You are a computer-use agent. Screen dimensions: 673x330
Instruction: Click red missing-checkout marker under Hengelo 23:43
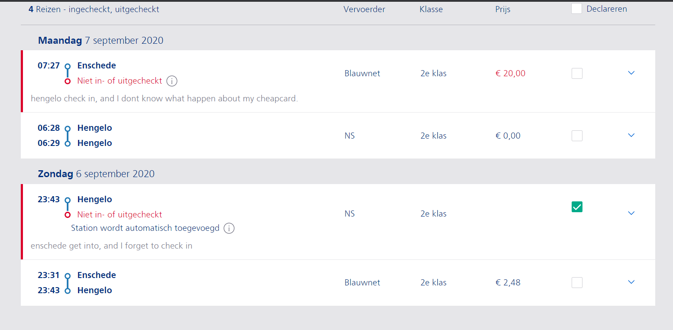[68, 215]
